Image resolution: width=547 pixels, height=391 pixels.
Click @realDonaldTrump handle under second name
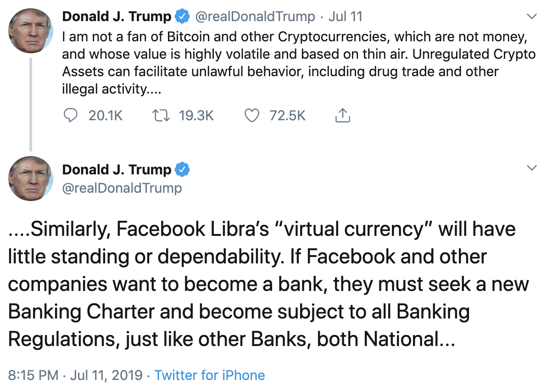(122, 188)
